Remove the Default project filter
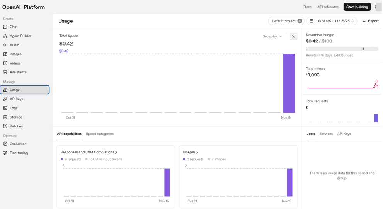The width and height of the screenshot is (388, 209). (300, 21)
